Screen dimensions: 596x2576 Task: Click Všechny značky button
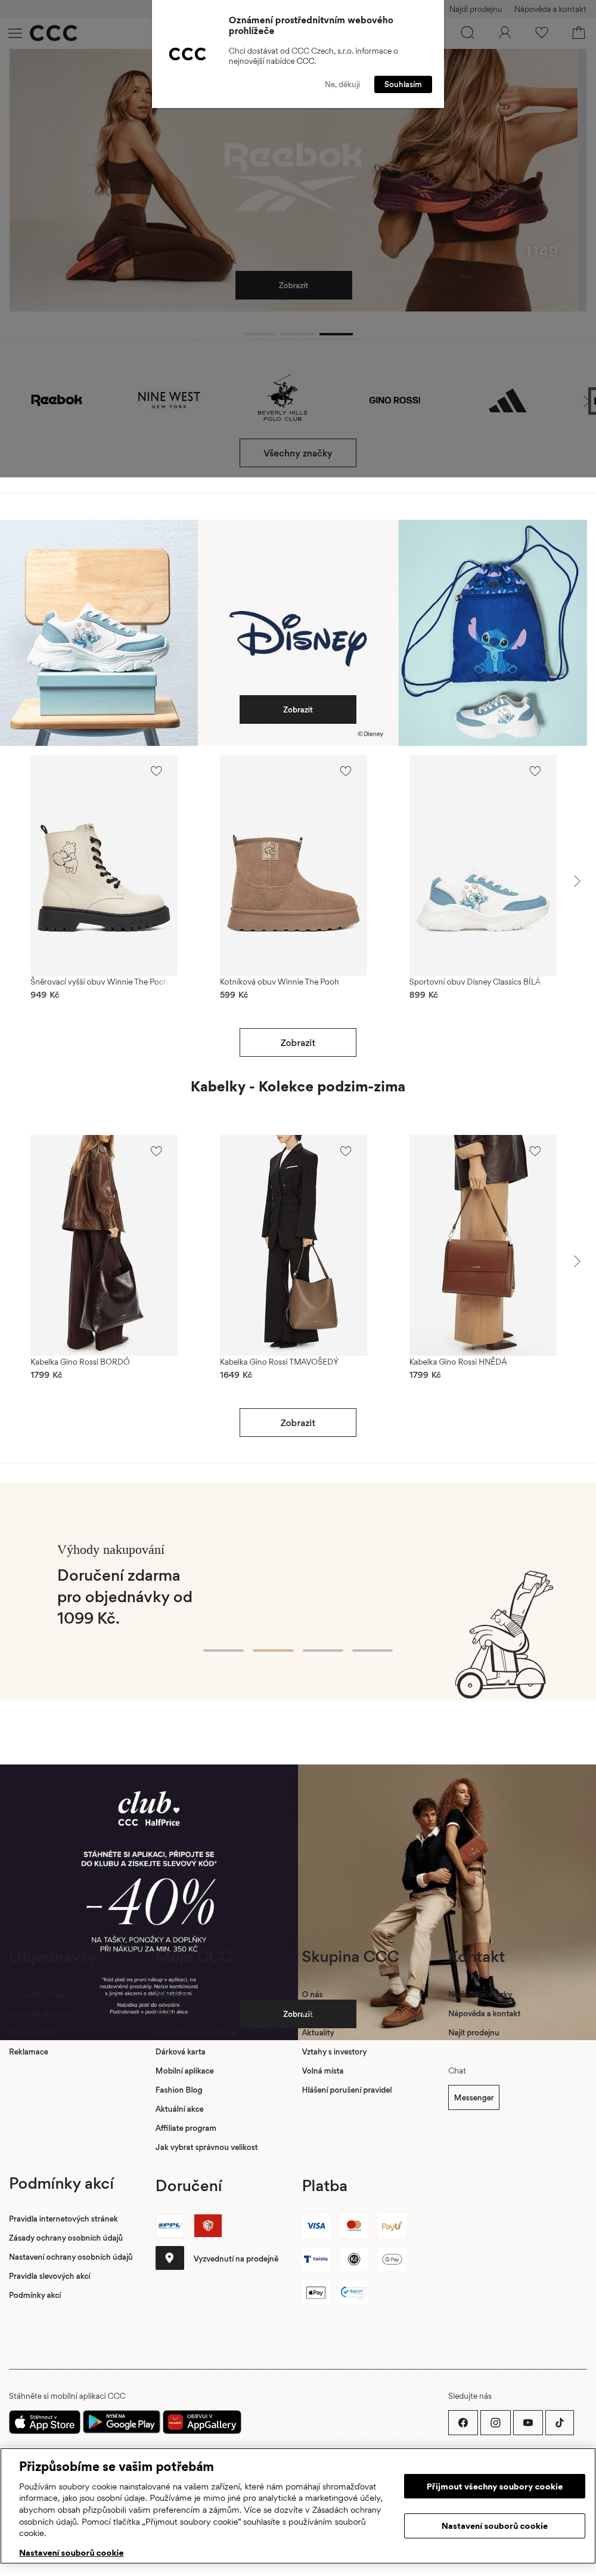(x=297, y=453)
